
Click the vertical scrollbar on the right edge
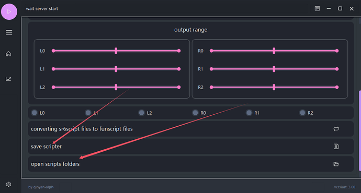pyautogui.click(x=360, y=130)
